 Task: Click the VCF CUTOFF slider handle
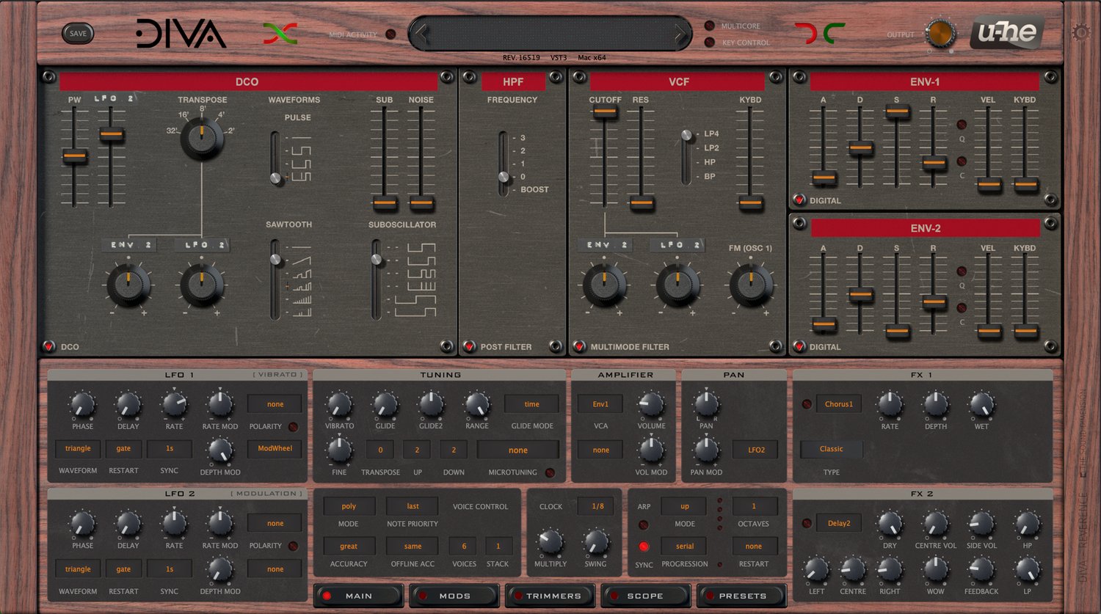pos(605,112)
